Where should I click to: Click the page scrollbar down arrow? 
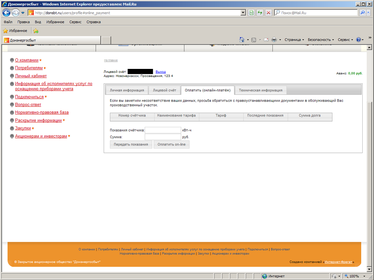click(369, 269)
